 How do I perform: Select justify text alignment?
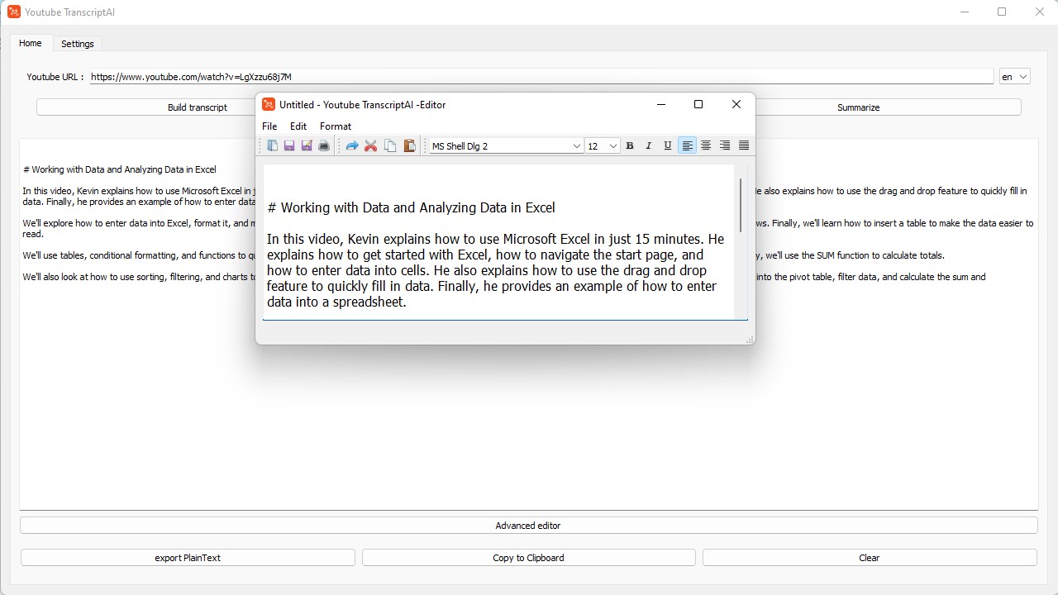pos(744,146)
